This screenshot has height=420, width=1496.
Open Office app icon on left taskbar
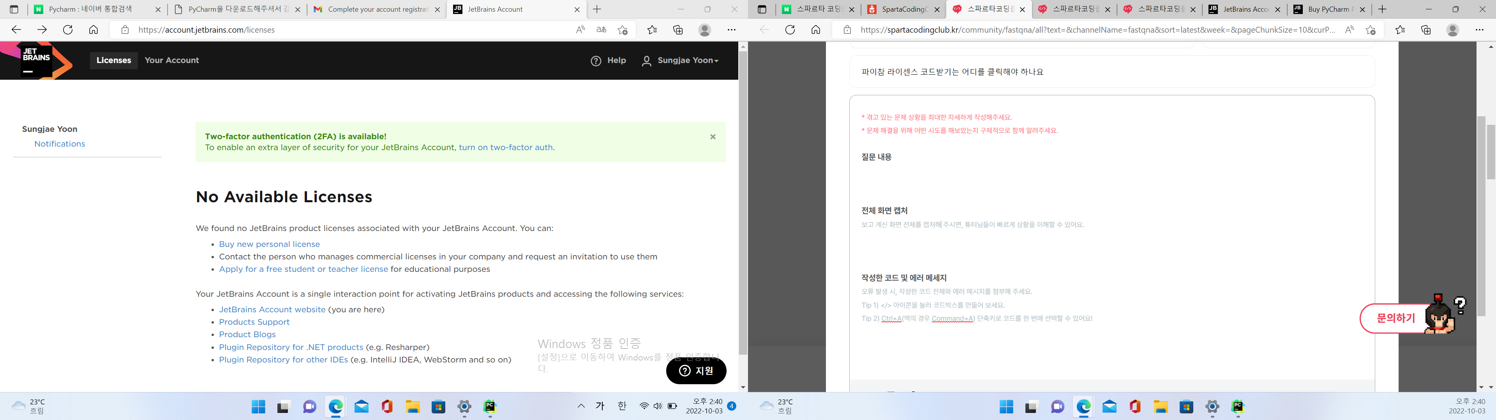387,407
